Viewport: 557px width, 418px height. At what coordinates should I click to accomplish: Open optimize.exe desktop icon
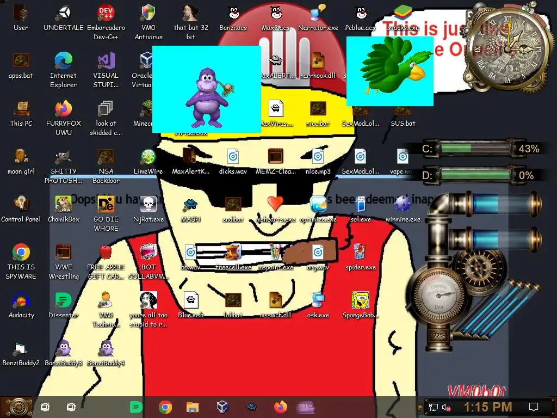318,210
